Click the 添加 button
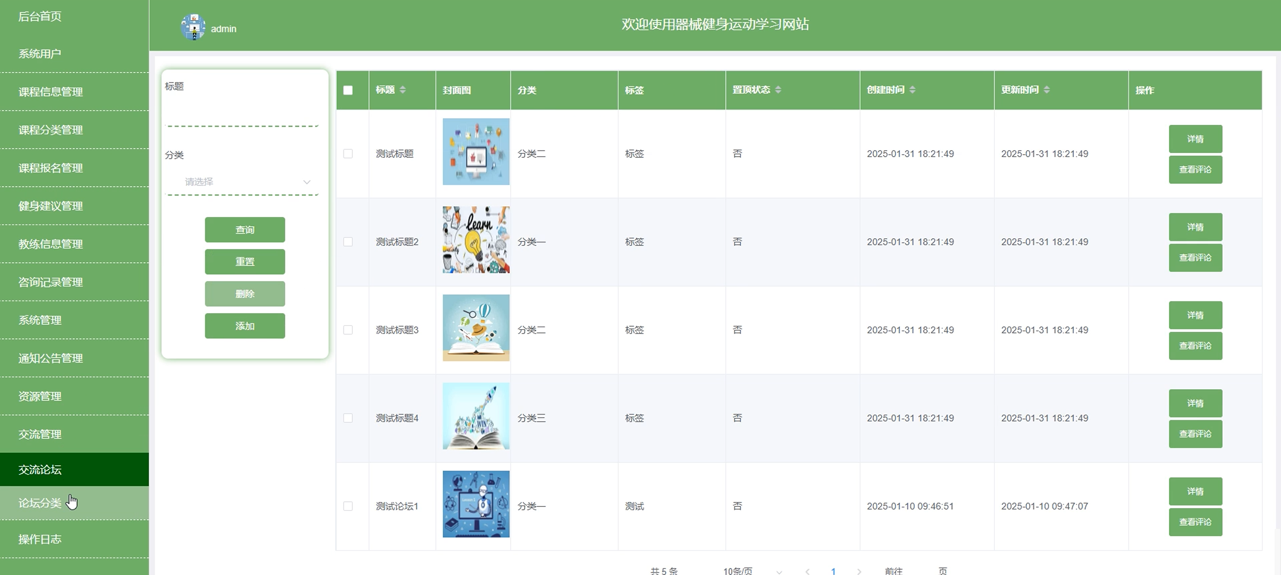The height and width of the screenshot is (575, 1281). [x=245, y=326]
